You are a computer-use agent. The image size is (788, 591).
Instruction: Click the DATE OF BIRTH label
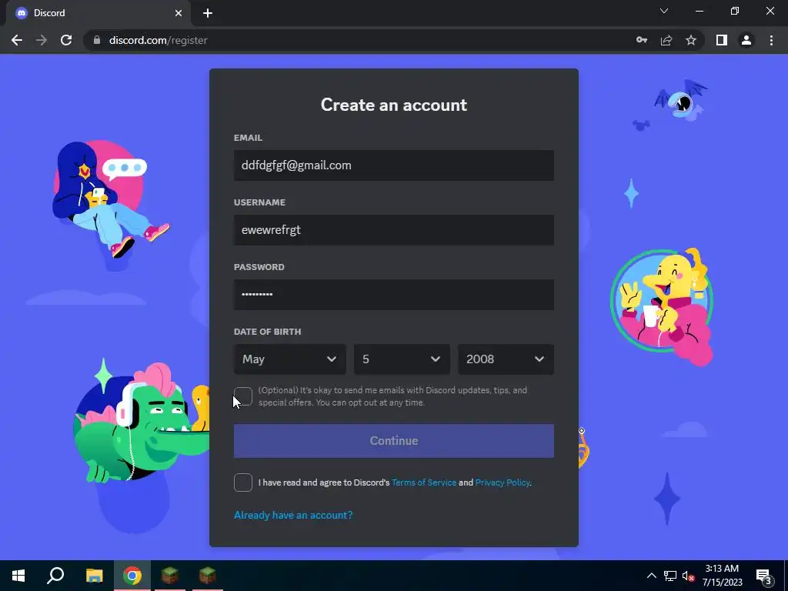pos(267,332)
